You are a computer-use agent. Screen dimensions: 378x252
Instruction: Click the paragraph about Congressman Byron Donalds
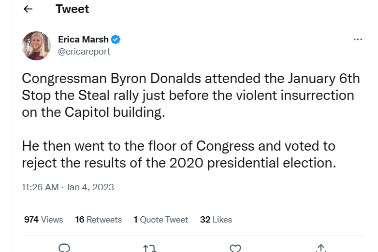(190, 95)
